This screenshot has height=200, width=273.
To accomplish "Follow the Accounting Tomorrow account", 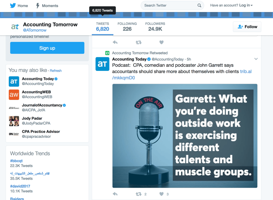I will 247,27.
